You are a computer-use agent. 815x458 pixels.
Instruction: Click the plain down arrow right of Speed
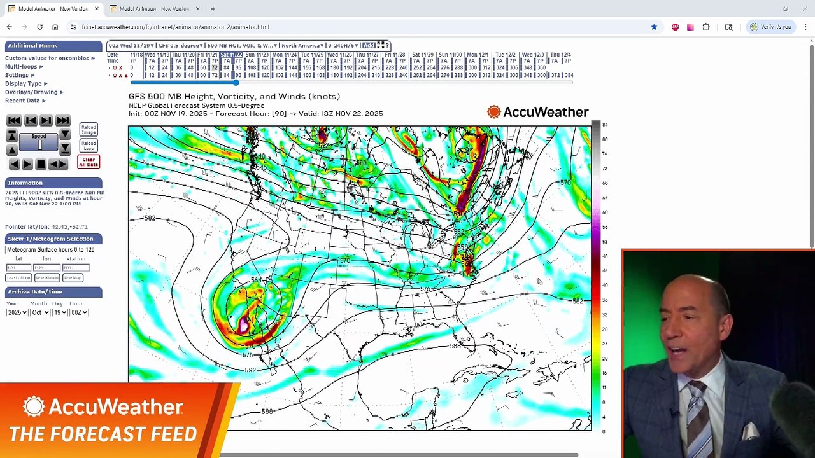point(65,135)
